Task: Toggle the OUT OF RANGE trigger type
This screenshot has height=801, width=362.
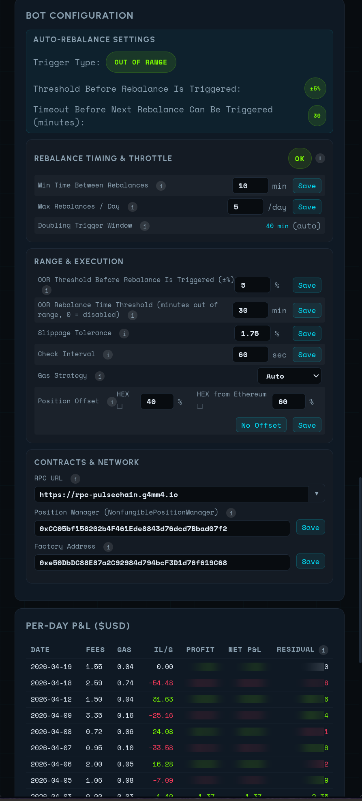Action: coord(141,62)
